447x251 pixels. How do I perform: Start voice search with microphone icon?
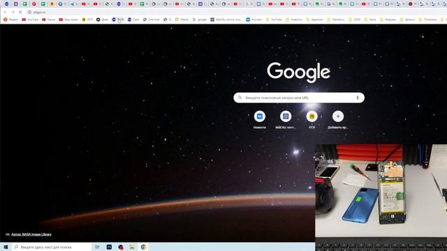pos(358,98)
